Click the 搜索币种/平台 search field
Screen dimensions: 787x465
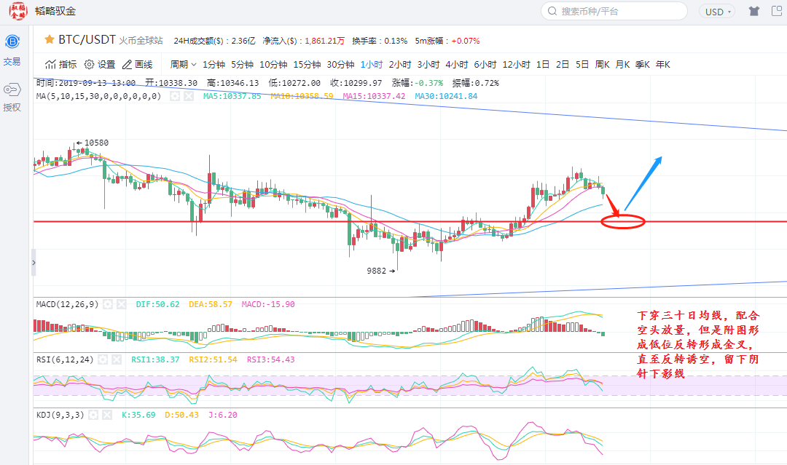(614, 12)
